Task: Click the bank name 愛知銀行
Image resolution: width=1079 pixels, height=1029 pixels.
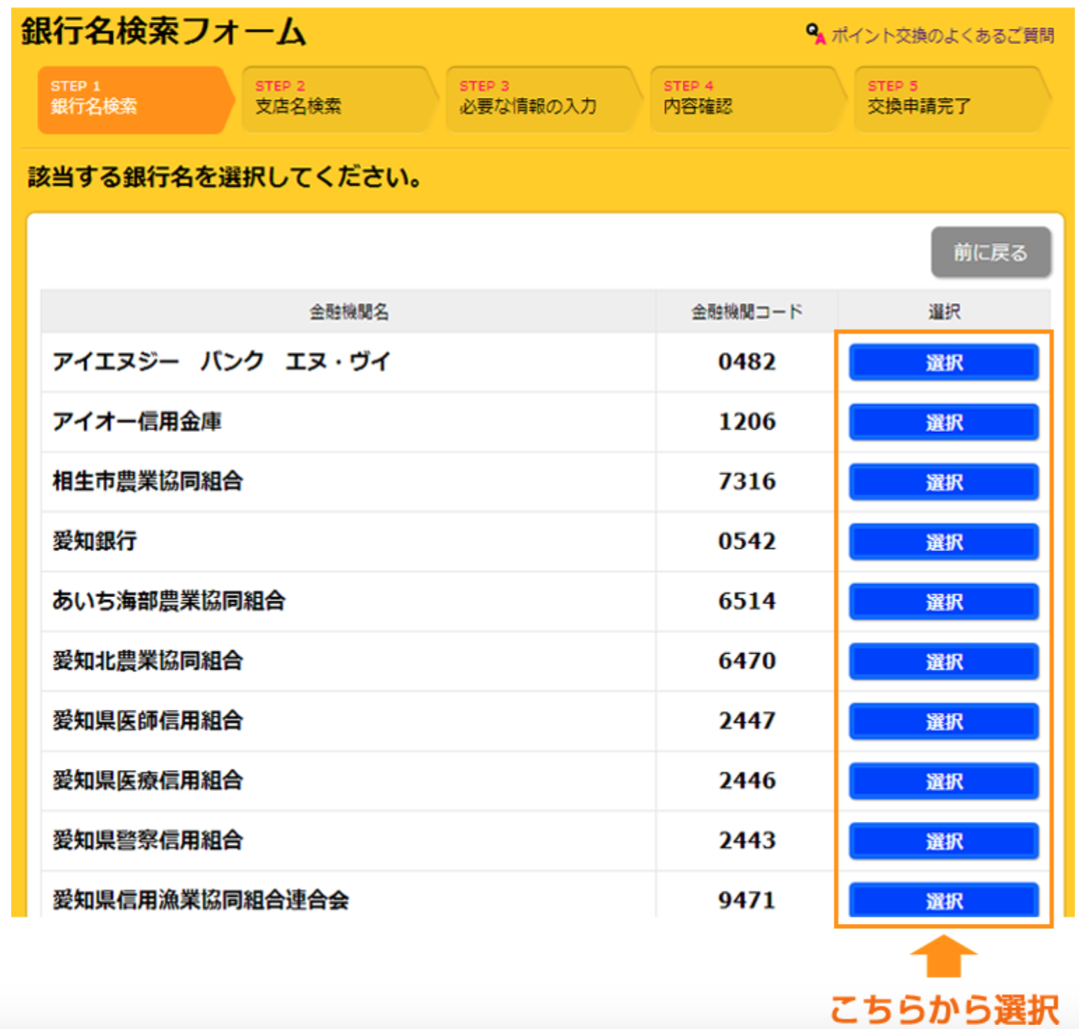Action: [x=94, y=541]
